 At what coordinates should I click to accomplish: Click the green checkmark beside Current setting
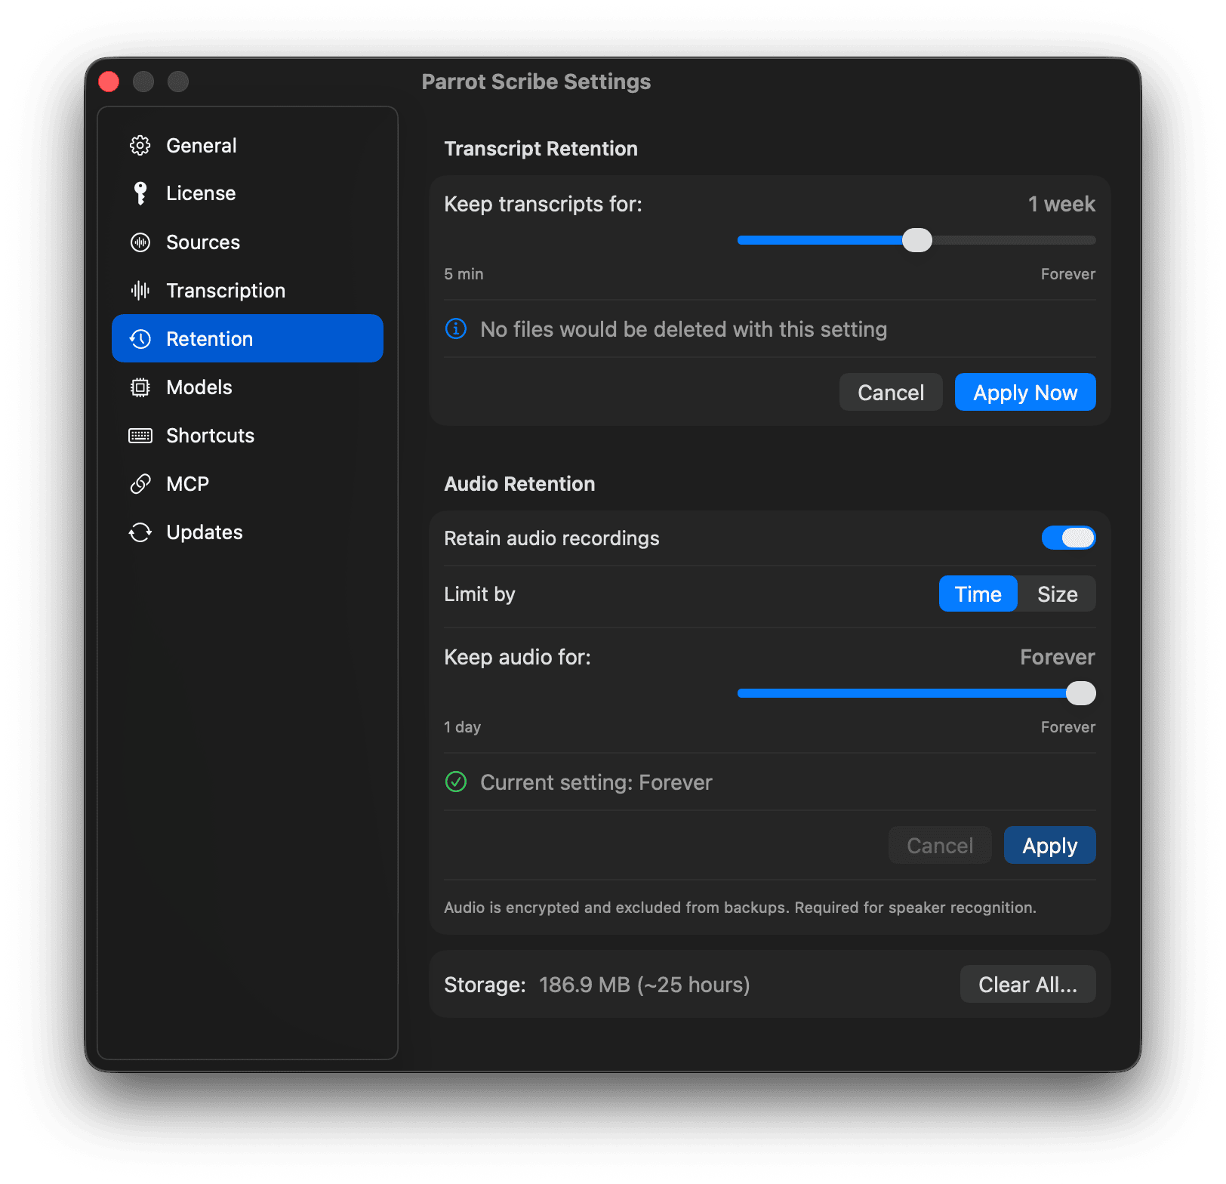(455, 782)
